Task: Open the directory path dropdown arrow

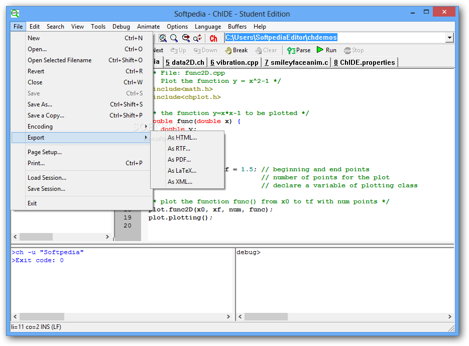Action: pyautogui.click(x=449, y=38)
